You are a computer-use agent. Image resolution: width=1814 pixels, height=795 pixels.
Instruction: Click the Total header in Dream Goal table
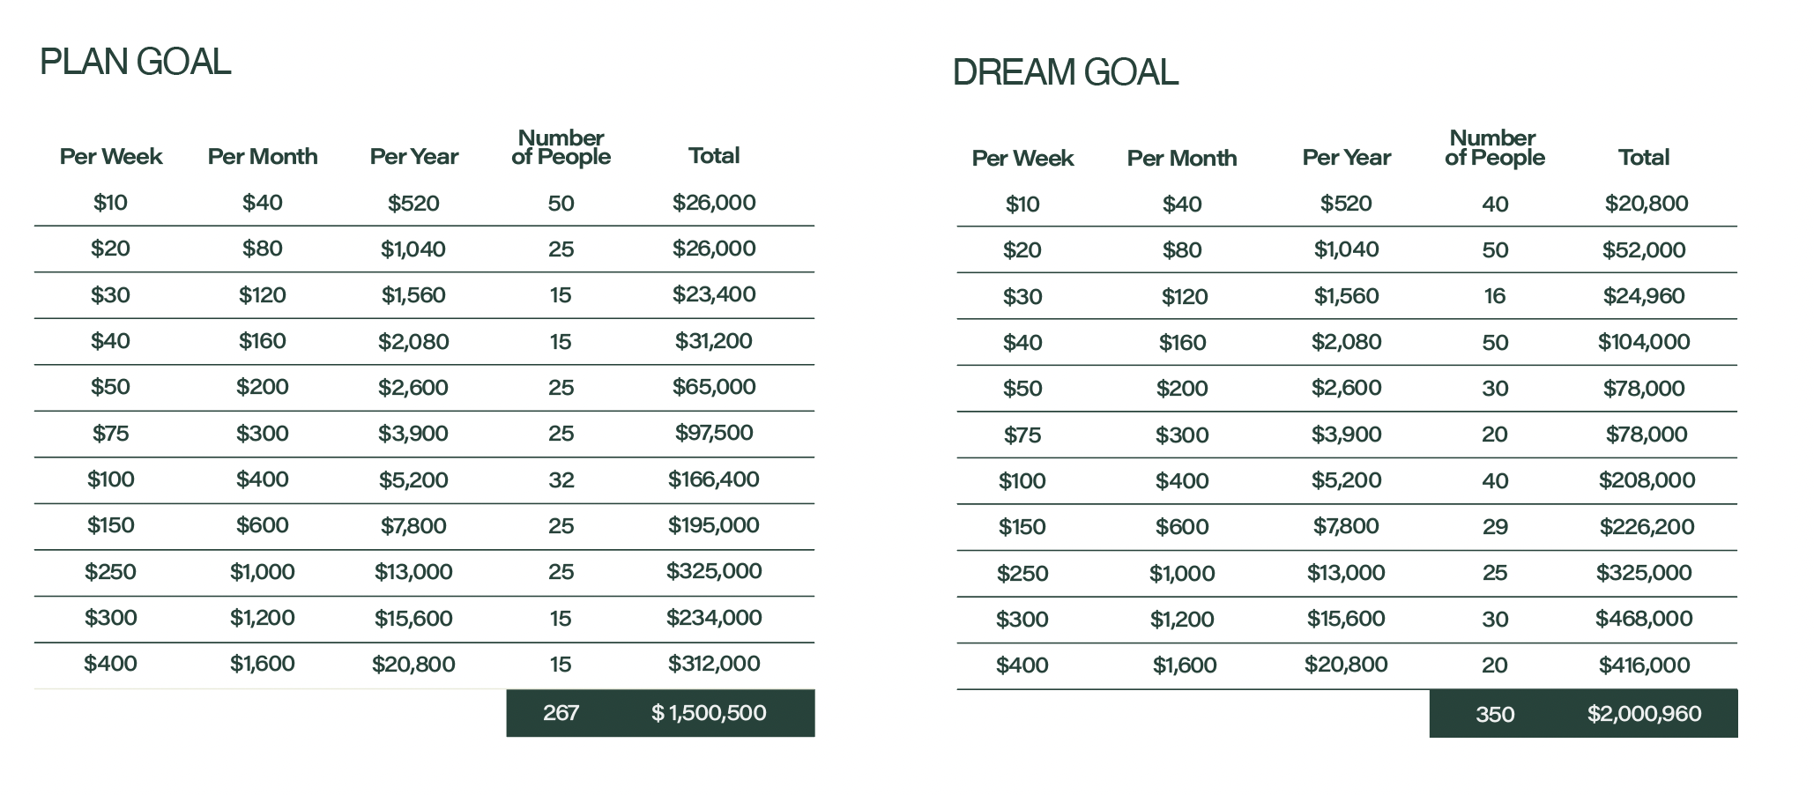[x=1644, y=158]
